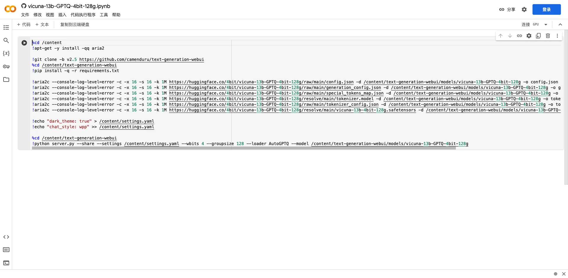The width and height of the screenshot is (568, 278).
Task: Open the tokenizer_config.json huggingface link
Action: pos(274,105)
